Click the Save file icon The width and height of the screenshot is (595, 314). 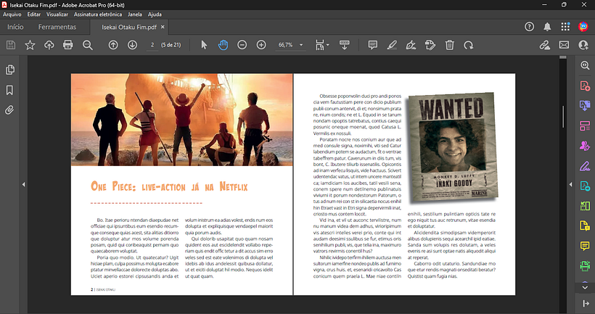[x=11, y=45]
